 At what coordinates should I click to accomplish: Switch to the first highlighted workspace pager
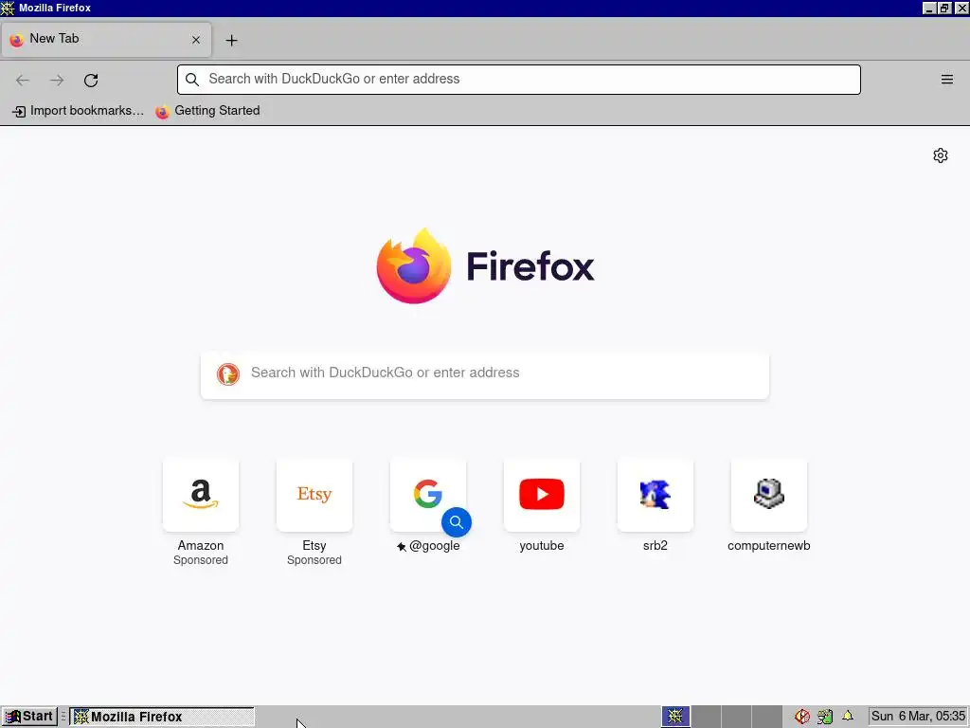tap(675, 717)
